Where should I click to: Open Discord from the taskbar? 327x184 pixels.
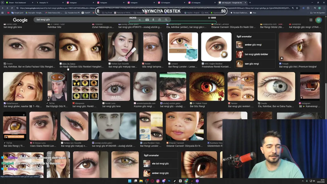163,181
